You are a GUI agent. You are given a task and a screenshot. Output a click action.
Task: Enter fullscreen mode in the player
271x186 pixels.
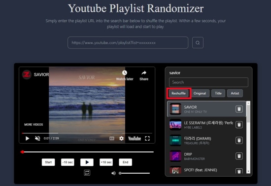147,139
